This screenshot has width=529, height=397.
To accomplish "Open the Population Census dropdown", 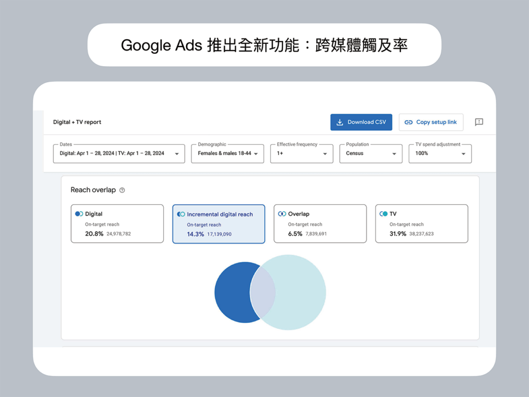I will click(x=370, y=154).
